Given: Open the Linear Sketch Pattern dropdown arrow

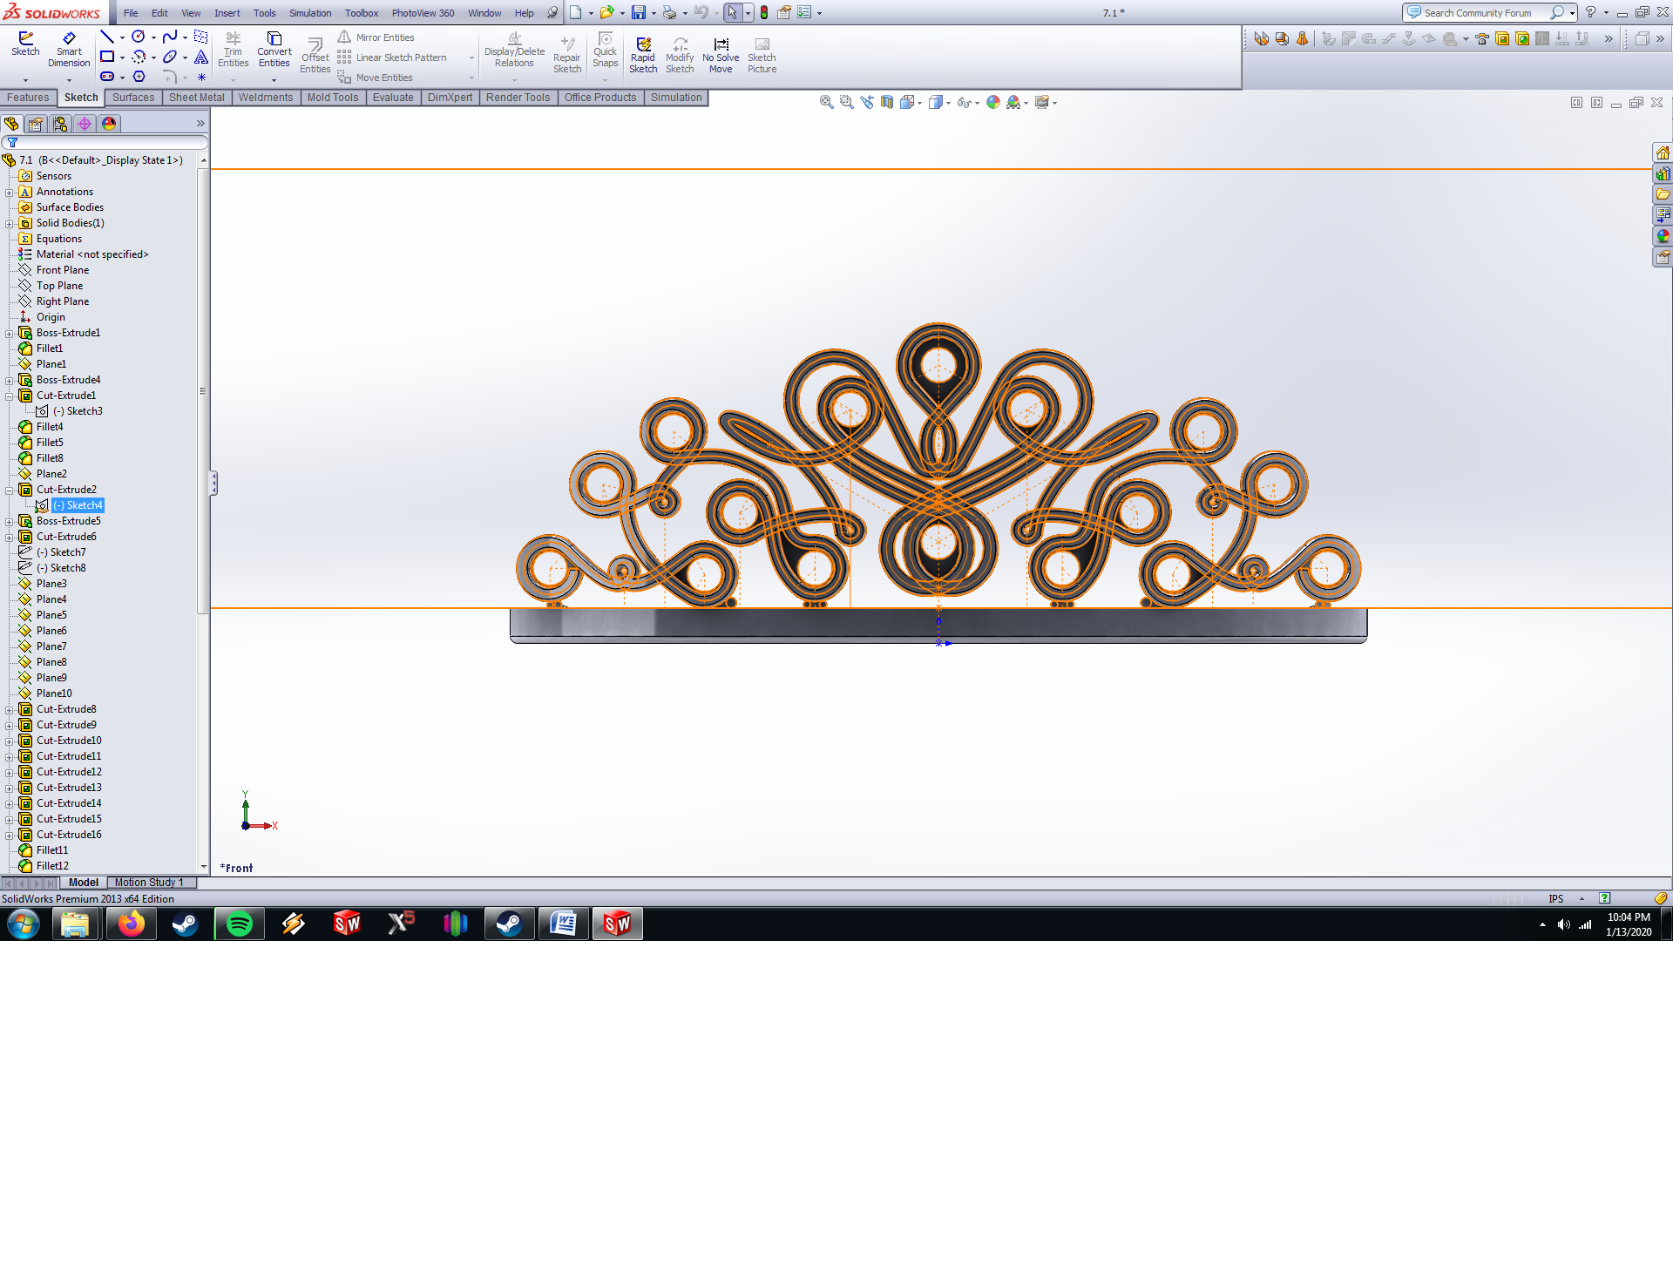Looking at the screenshot, I should tap(471, 58).
